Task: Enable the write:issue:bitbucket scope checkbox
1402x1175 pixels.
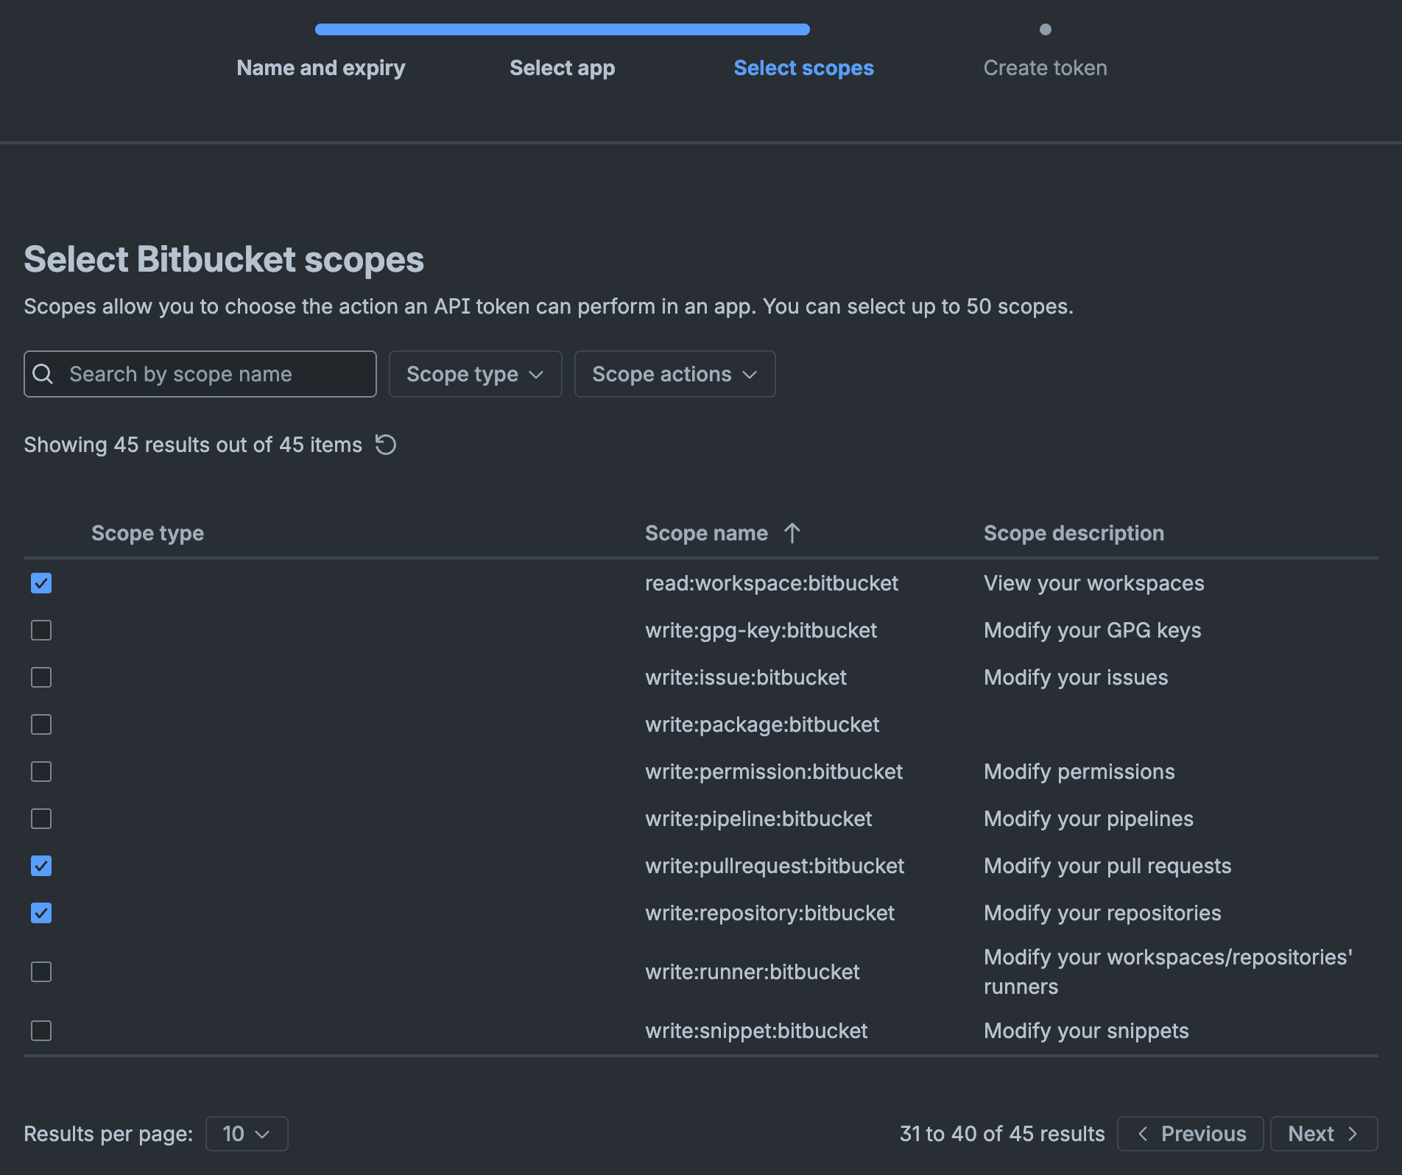Action: (41, 677)
